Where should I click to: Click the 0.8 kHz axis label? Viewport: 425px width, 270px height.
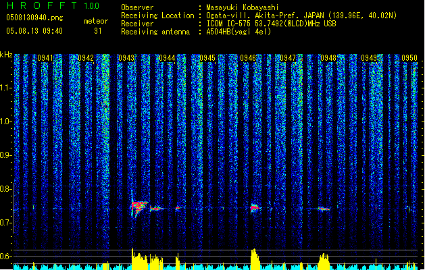pyautogui.click(x=5, y=189)
